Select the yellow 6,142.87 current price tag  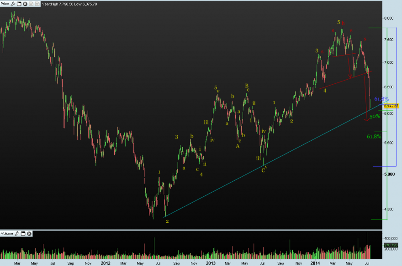391,106
